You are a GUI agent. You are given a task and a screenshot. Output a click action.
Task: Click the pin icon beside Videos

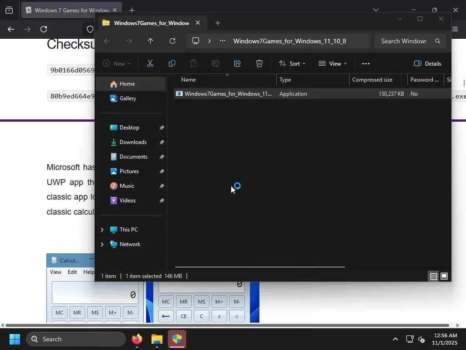point(162,201)
